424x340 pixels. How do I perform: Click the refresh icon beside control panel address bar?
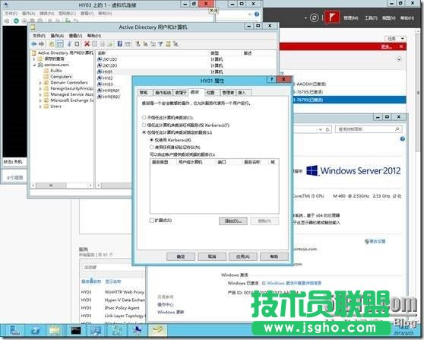pyautogui.click(x=327, y=129)
